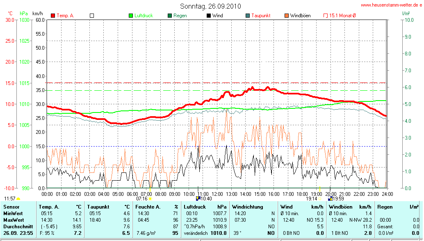Click the red Temp. A. legend swatch
This screenshot has width=424, height=241.
[53, 16]
